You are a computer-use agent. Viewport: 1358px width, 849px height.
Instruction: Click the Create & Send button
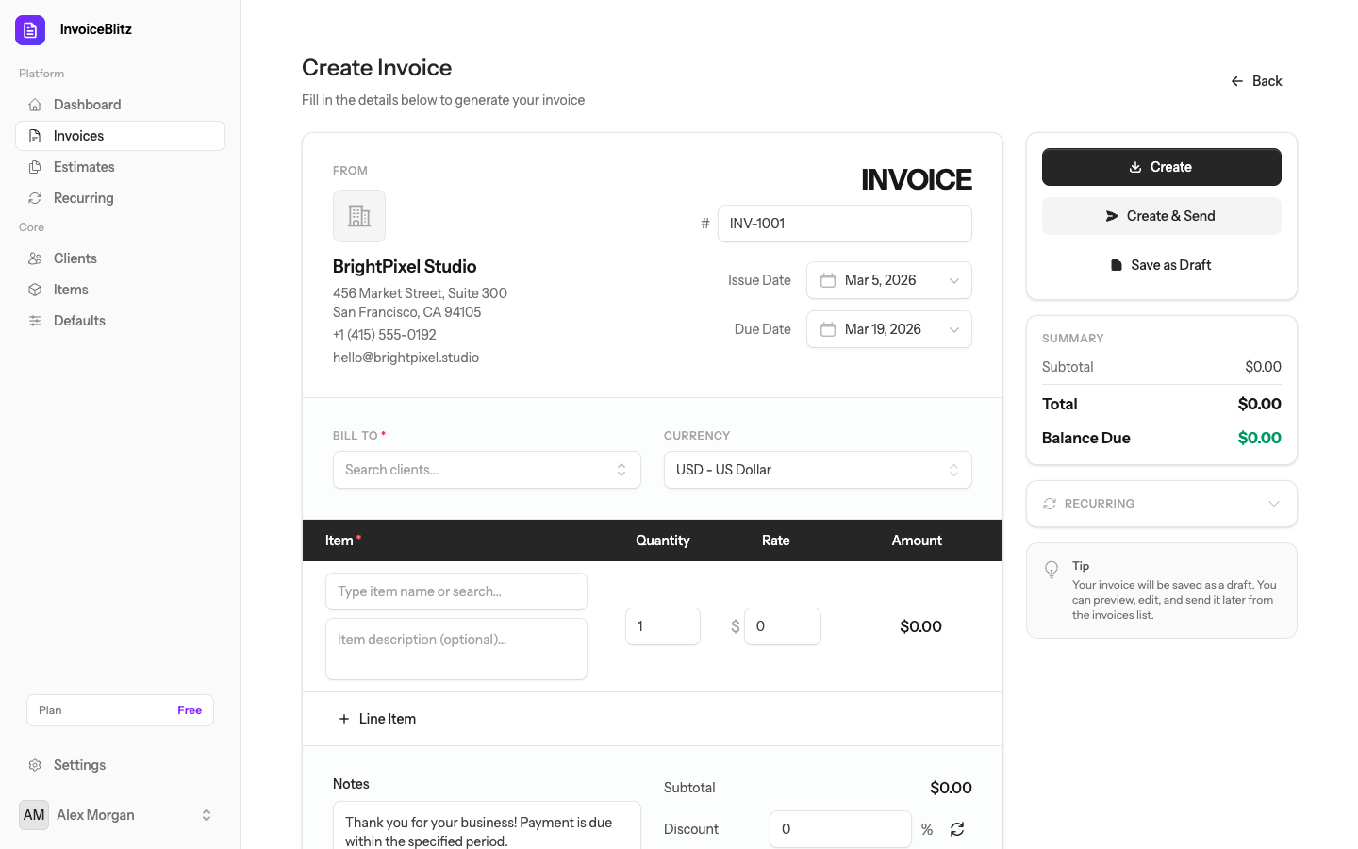[1161, 215]
